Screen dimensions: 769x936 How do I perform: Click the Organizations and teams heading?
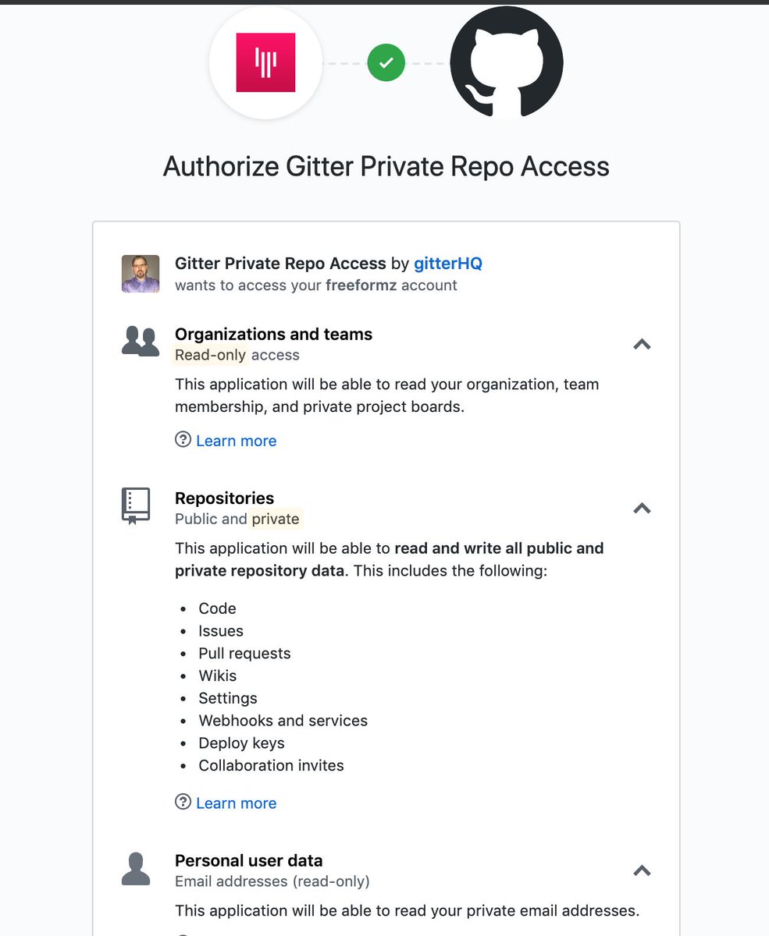tap(273, 334)
